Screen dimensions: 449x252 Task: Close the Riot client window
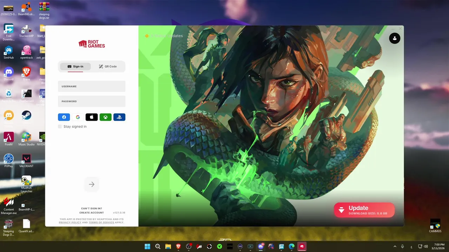pyautogui.click(x=400, y=28)
